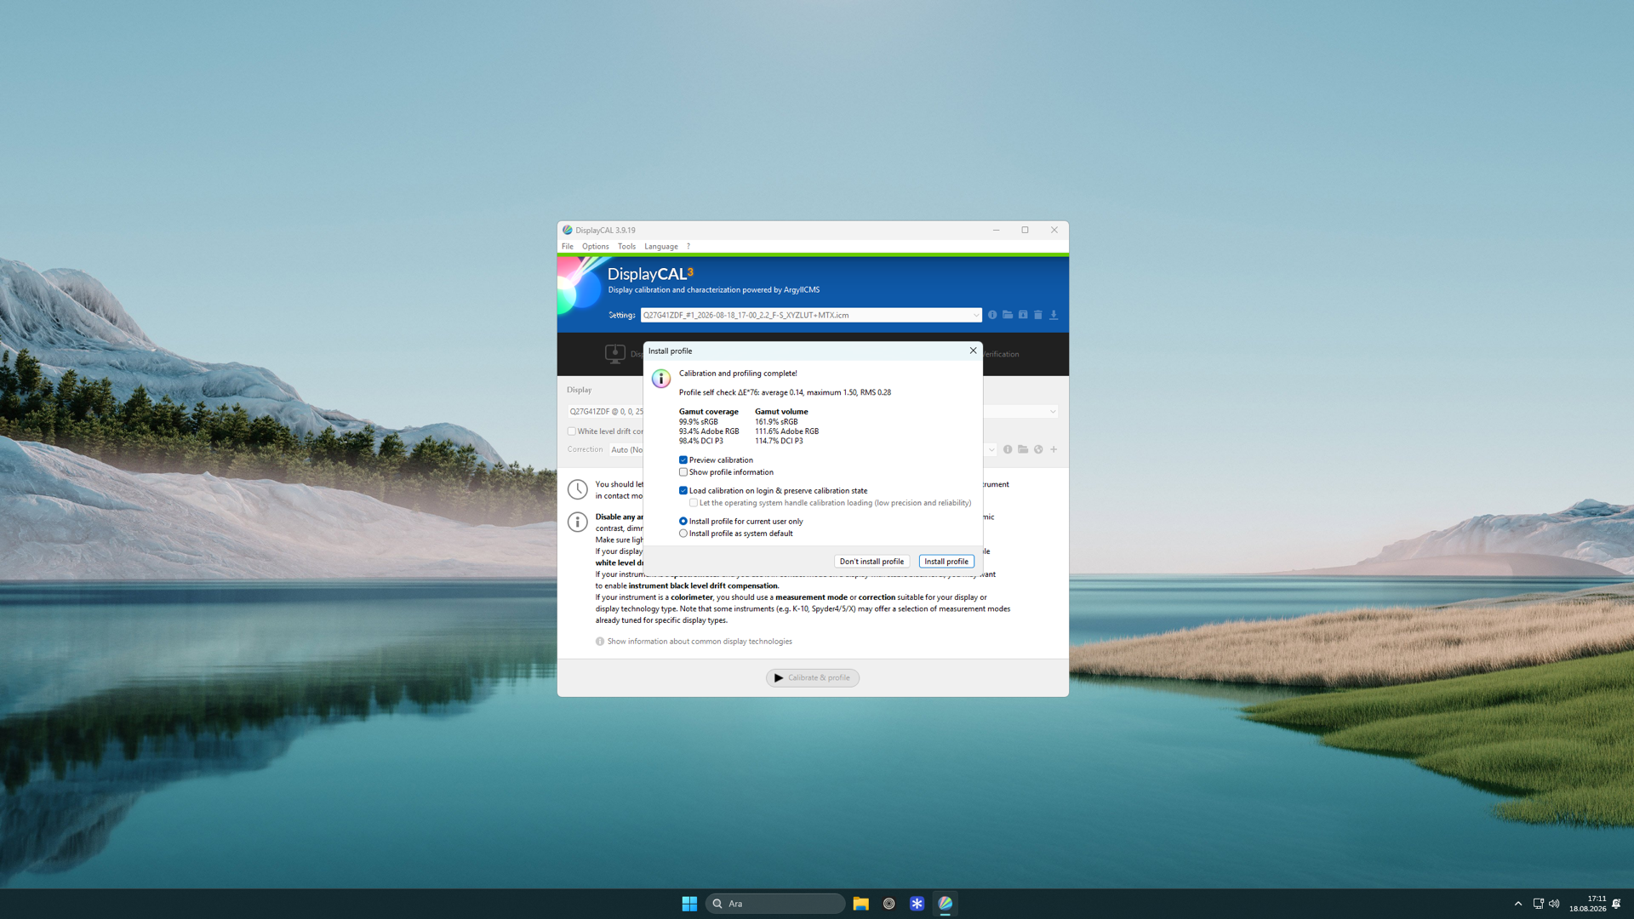
Task: Open the Correction dropdown
Action: click(991, 449)
